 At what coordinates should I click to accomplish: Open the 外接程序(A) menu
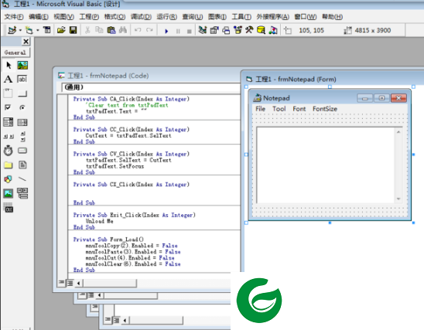(272, 17)
